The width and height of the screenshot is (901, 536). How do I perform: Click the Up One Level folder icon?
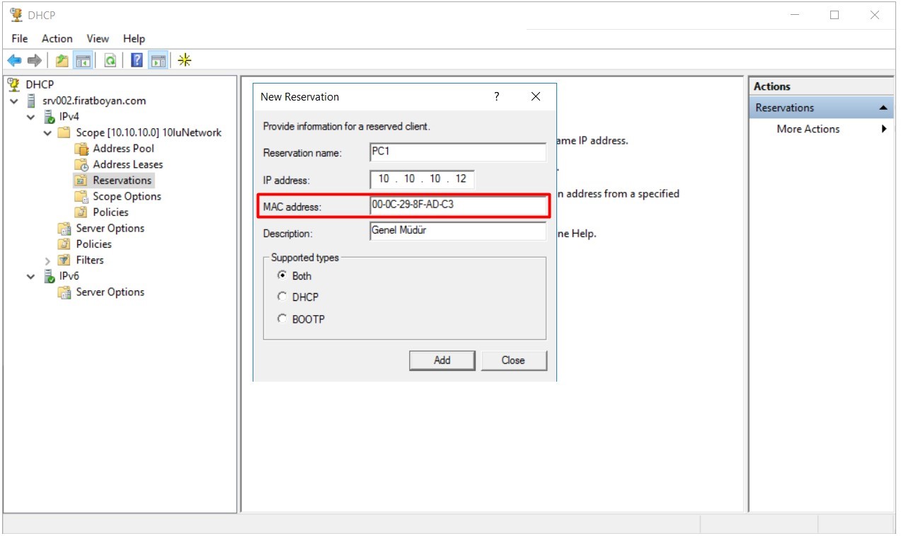pos(62,61)
